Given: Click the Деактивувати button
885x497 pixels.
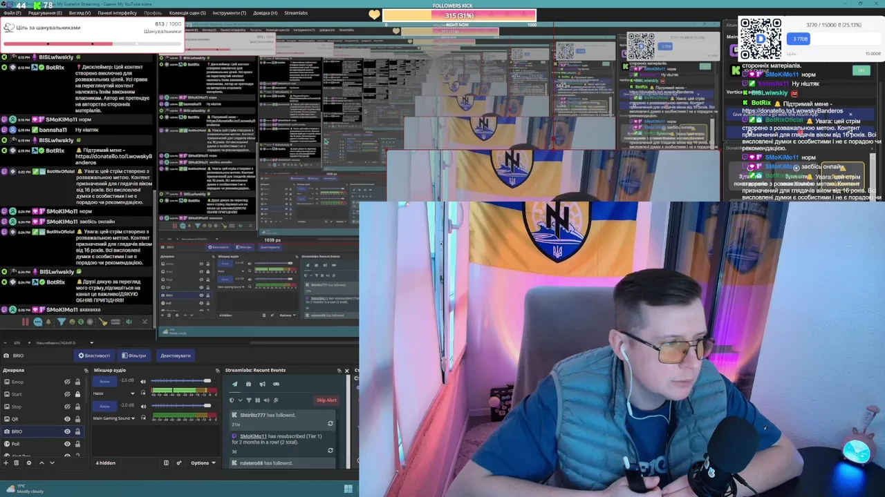Looking at the screenshot, I should point(176,355).
